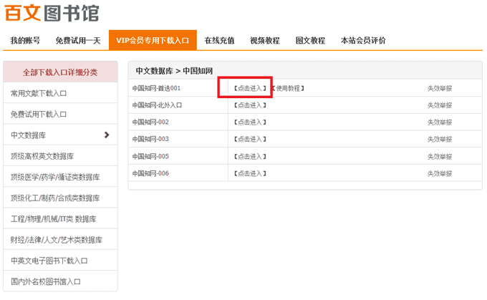Click the 百文图书馆 site logo

[x=52, y=13]
